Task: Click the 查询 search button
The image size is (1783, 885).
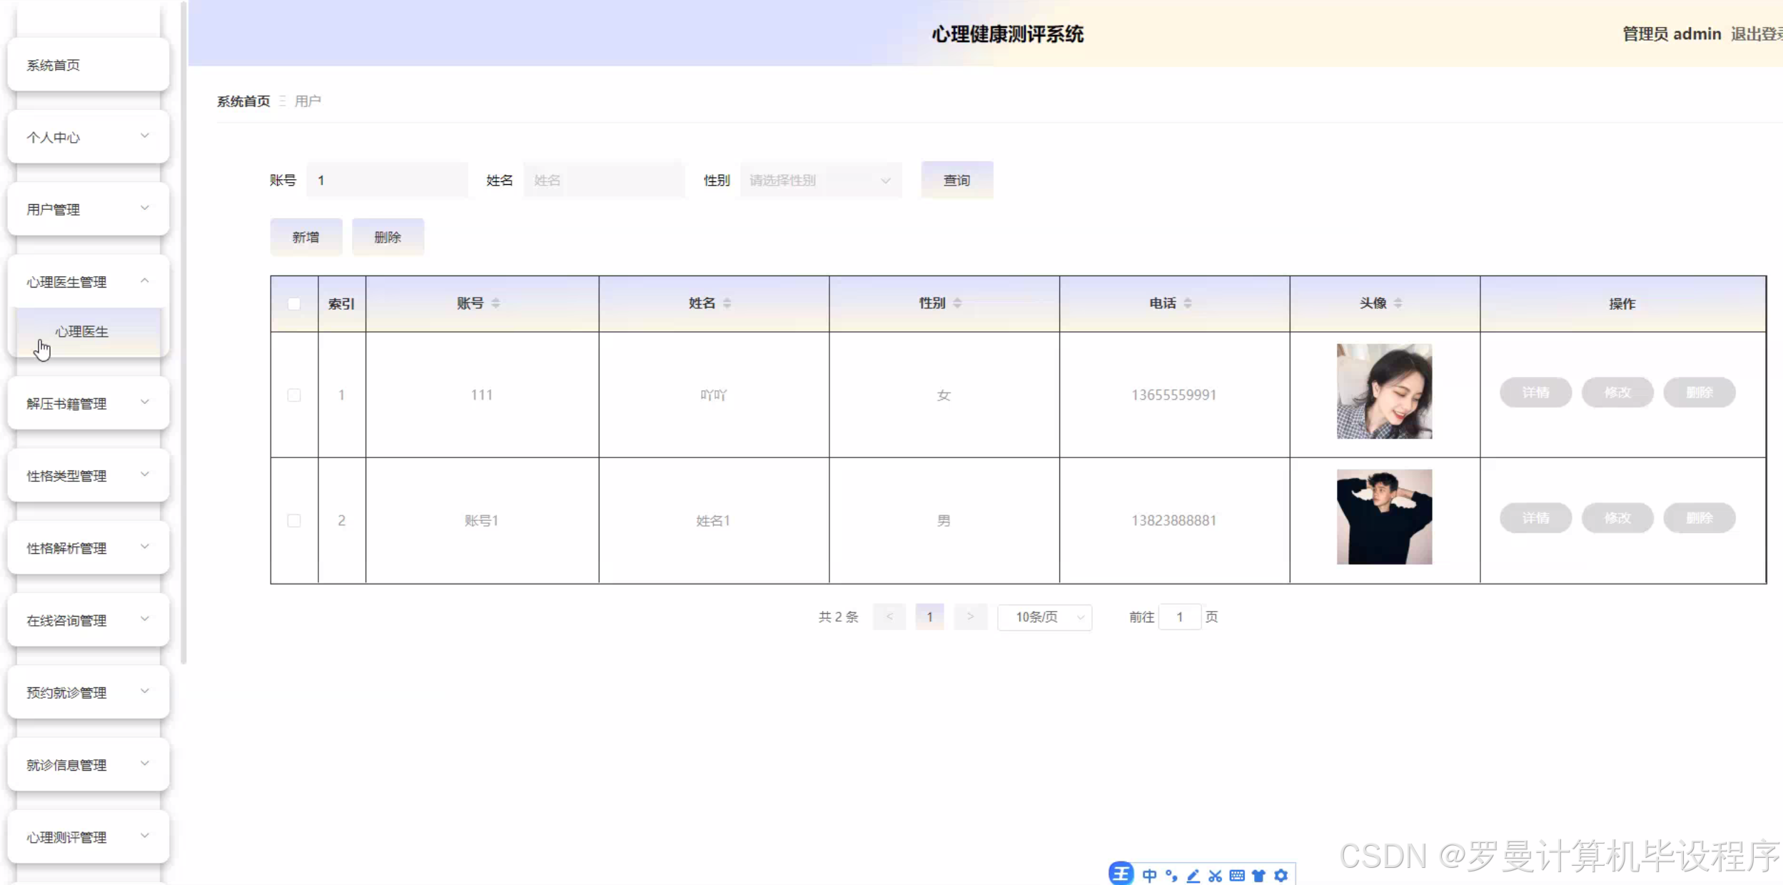Action: click(x=956, y=181)
